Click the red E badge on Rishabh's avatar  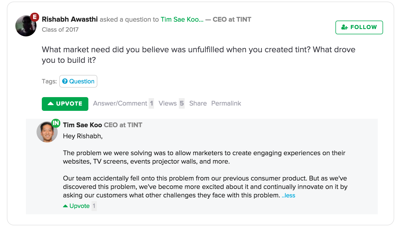click(x=35, y=17)
